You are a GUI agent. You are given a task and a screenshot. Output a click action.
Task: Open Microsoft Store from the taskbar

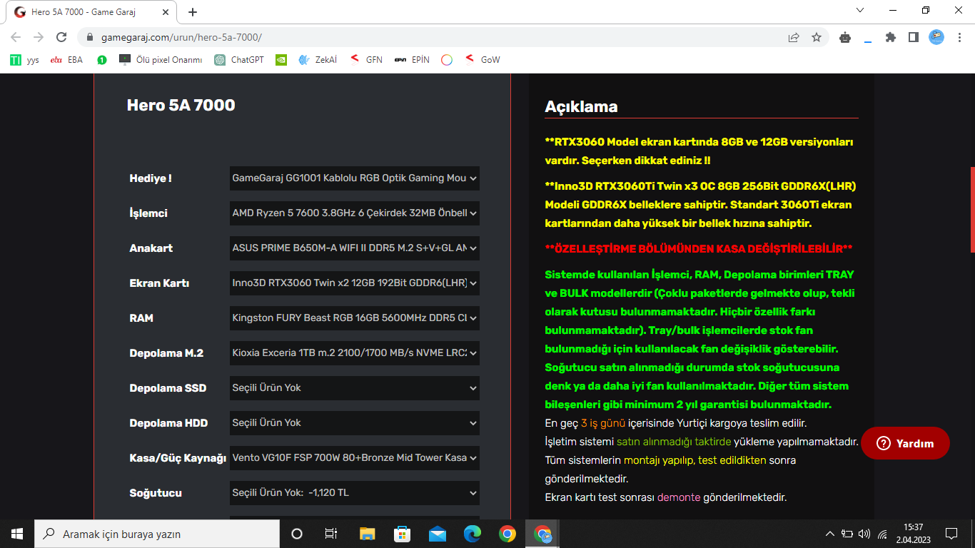pyautogui.click(x=402, y=534)
